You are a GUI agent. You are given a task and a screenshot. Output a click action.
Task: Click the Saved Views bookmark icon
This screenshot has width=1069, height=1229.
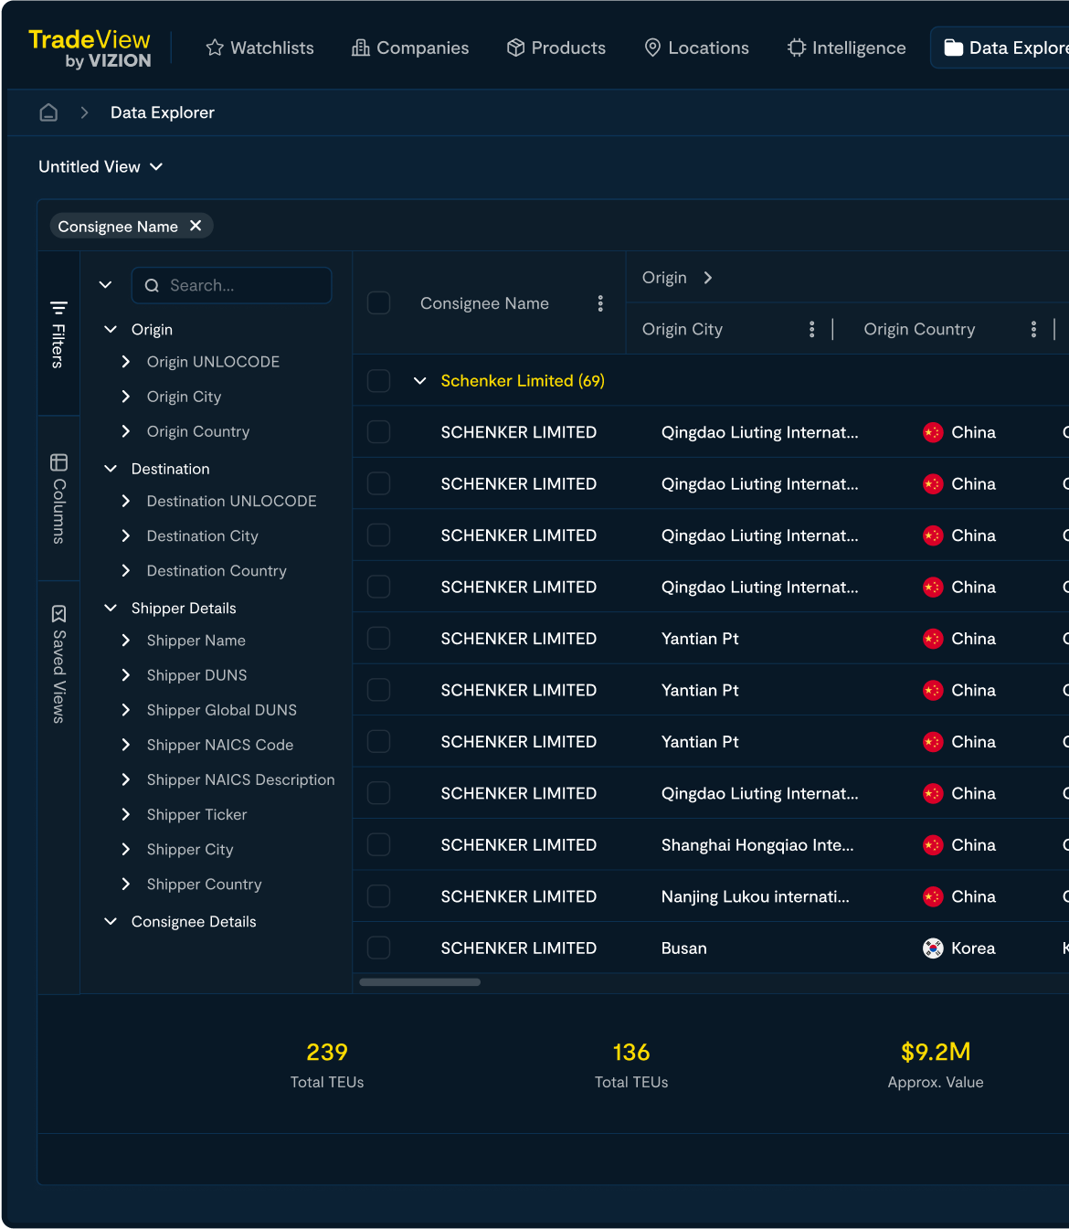point(58,613)
